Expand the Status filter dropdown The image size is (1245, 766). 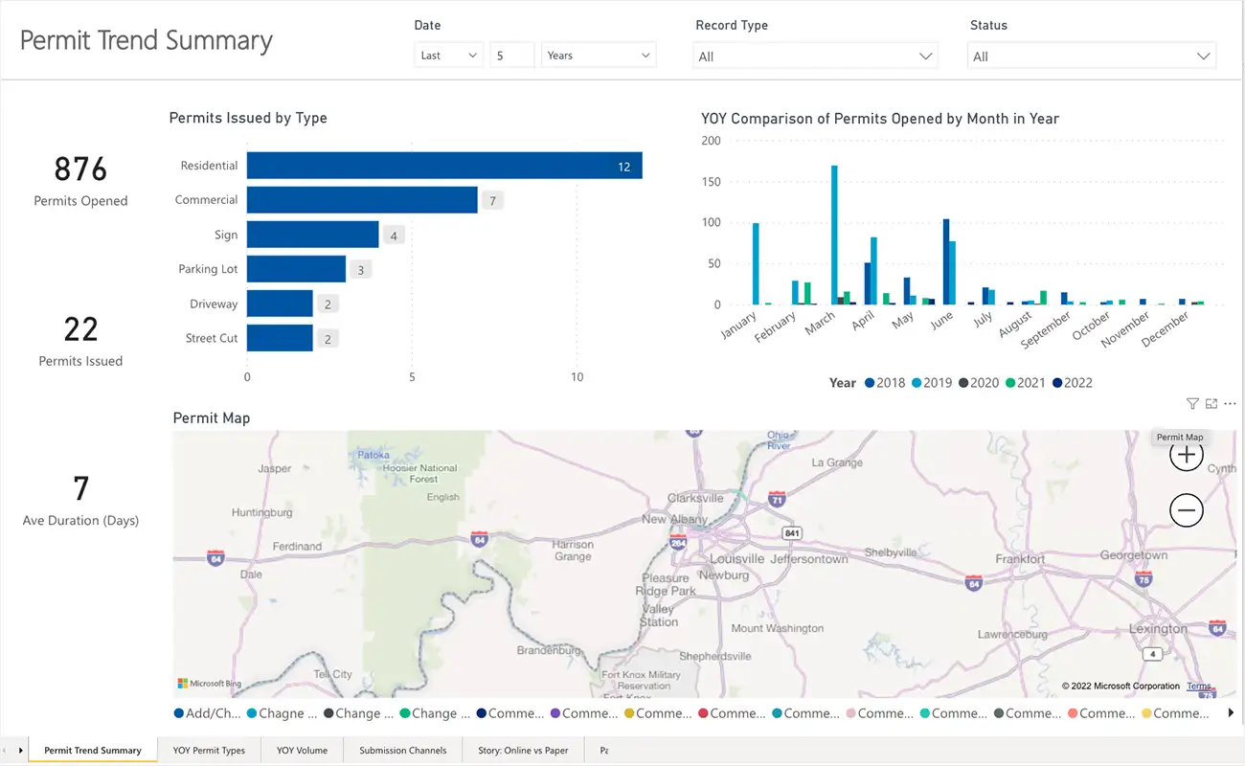1092,56
